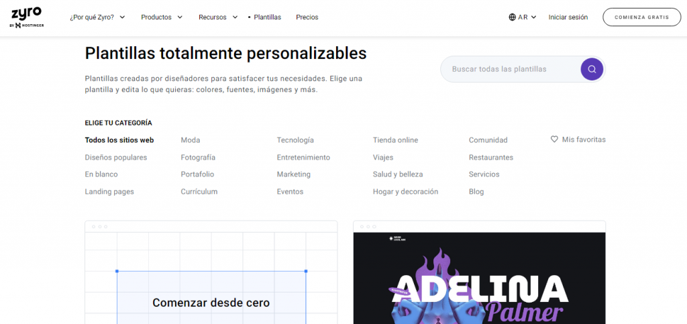Click the Zyro logo
Viewport: 687px width, 324px height.
27,17
